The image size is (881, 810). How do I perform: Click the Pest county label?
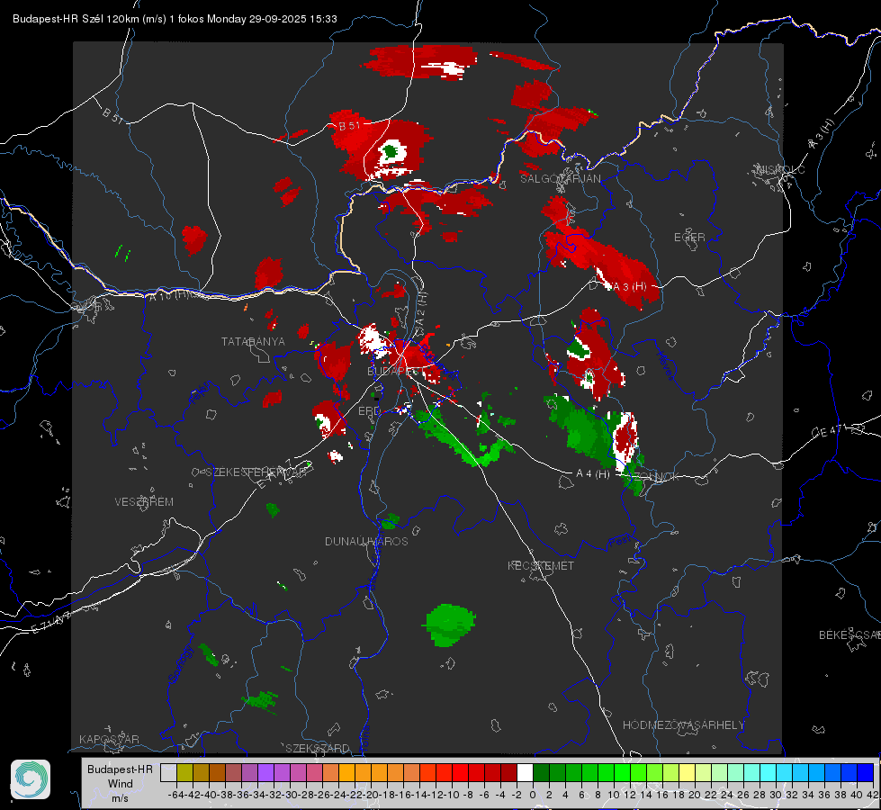[620, 542]
